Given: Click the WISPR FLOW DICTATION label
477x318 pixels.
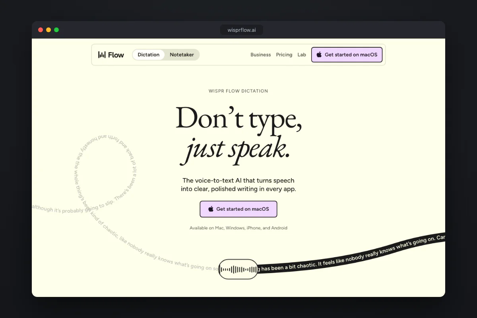Looking at the screenshot, I should (238, 91).
